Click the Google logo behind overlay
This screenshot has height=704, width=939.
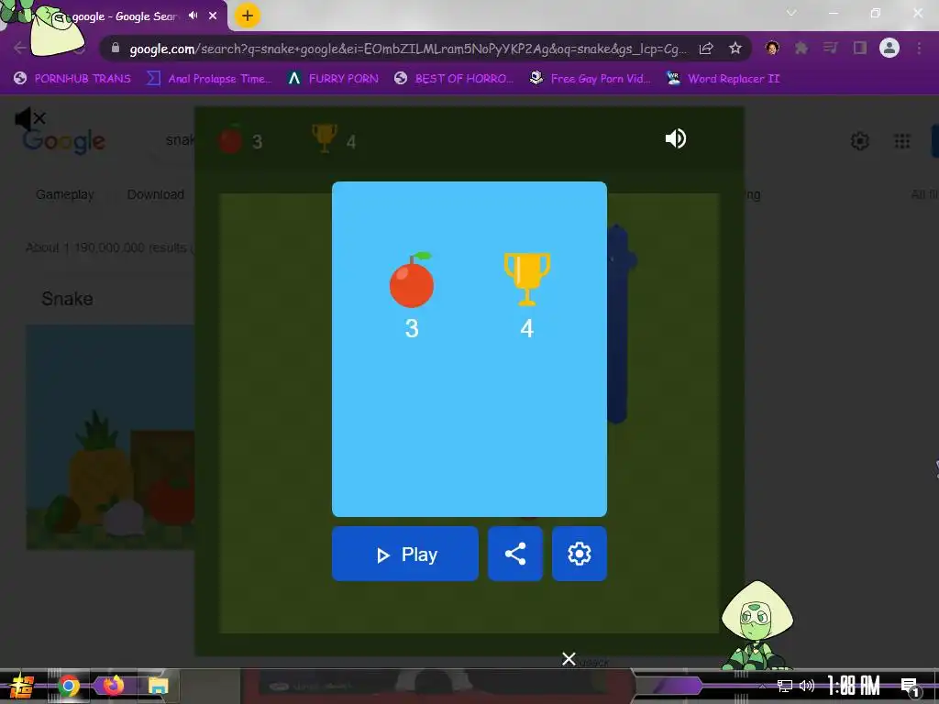pyautogui.click(x=64, y=142)
